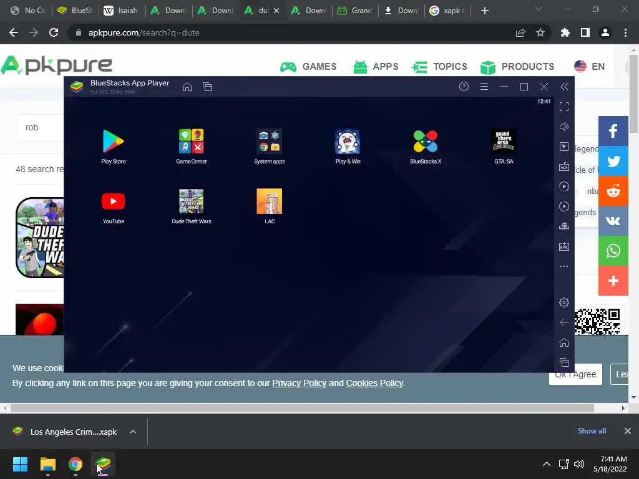Show hidden system tray icons
The height and width of the screenshot is (479, 639).
(547, 464)
